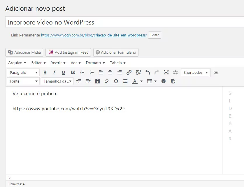Toggle italic text formatting
The image size is (244, 187).
point(54,73)
